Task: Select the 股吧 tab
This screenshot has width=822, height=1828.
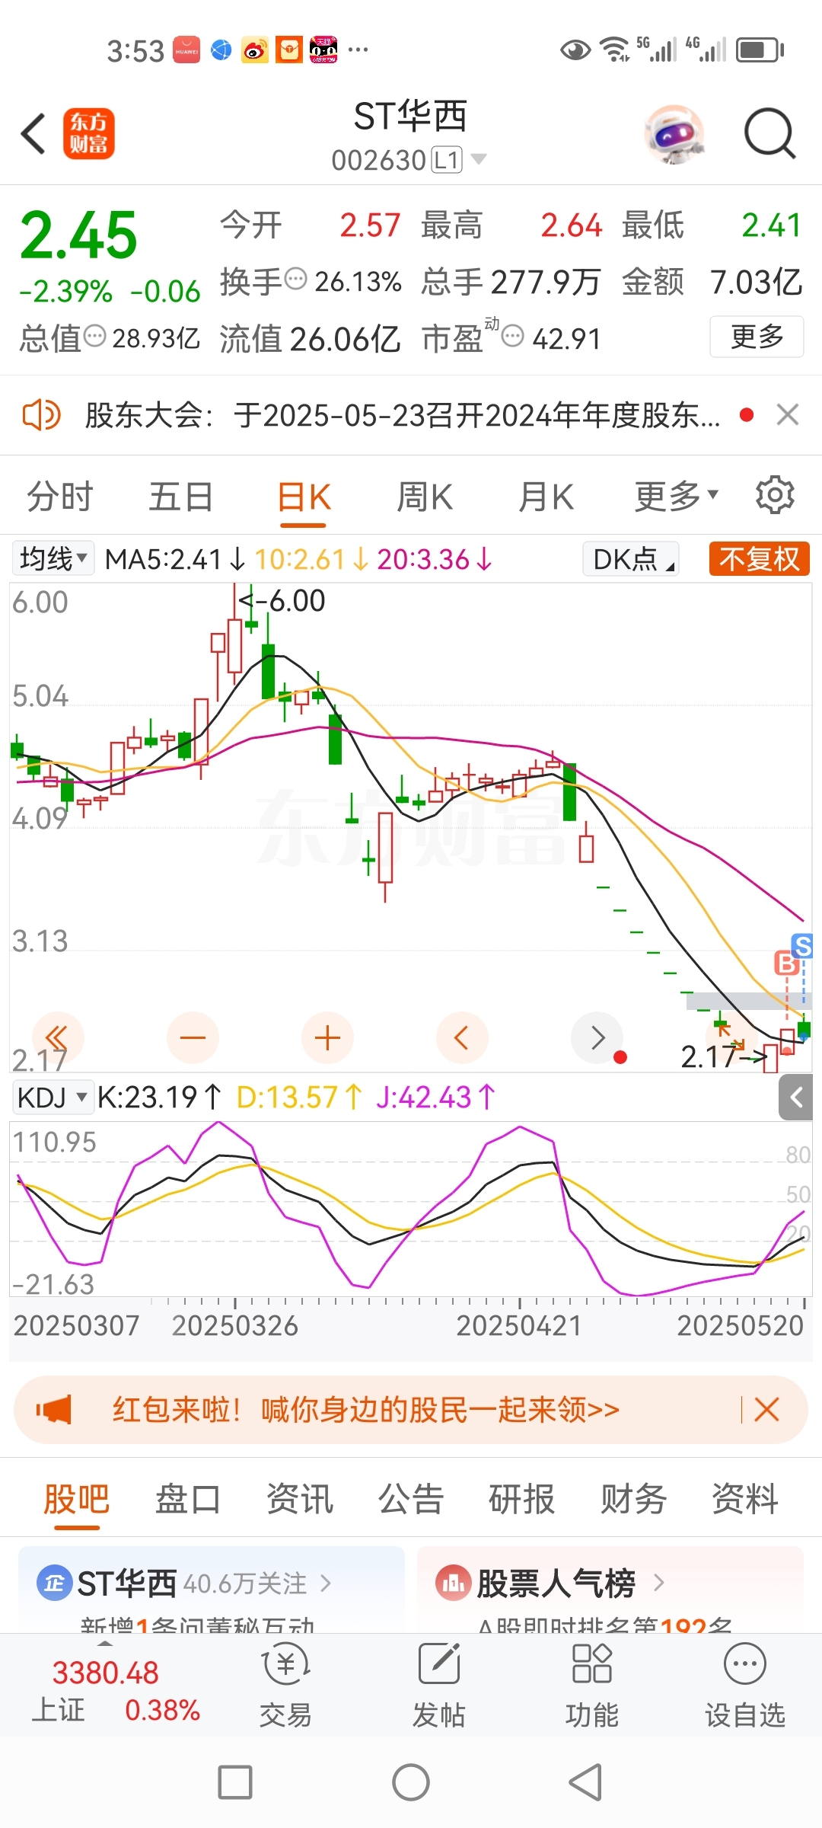Action: click(x=76, y=1499)
